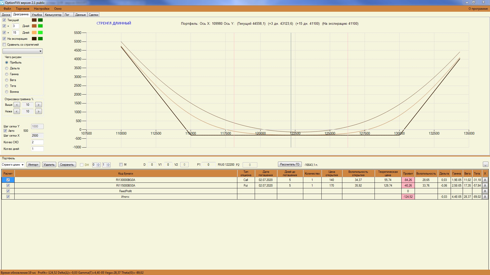Click the Профит column header
Image resolution: width=490 pixels, height=275 pixels.
(408, 174)
